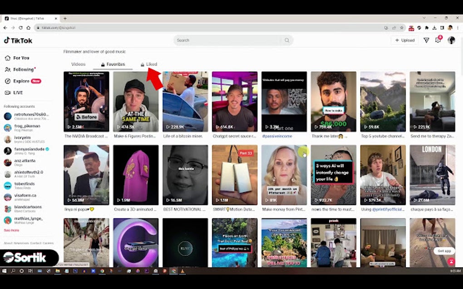463x289 pixels.
Task: Click the search magnifier button
Action: click(287, 40)
